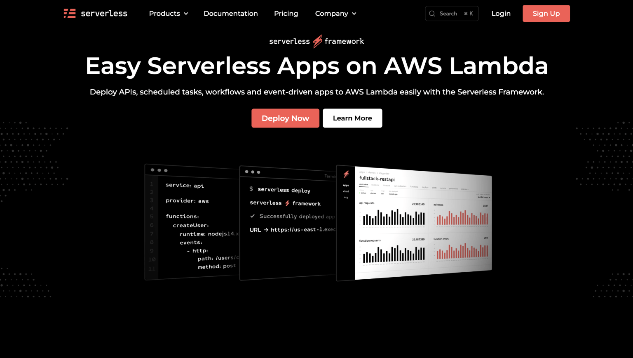Click the '$ serverless deploy' command text
This screenshot has height=358, width=633.
pos(280,190)
